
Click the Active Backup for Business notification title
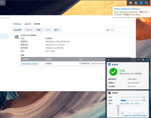[127, 9]
